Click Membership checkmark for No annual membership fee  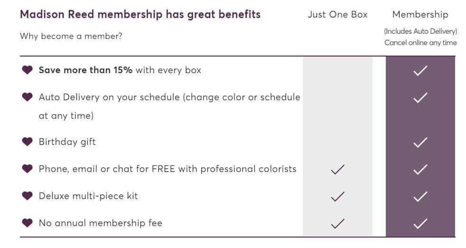pyautogui.click(x=420, y=224)
